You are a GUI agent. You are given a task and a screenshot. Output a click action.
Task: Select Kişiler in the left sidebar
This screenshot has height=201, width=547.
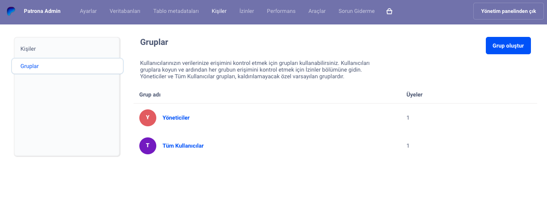(x=28, y=48)
